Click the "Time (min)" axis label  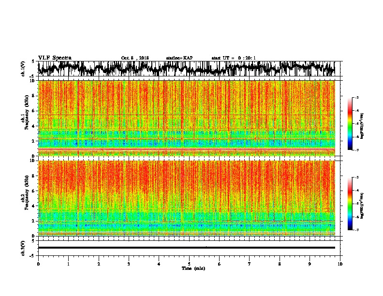click(193, 268)
